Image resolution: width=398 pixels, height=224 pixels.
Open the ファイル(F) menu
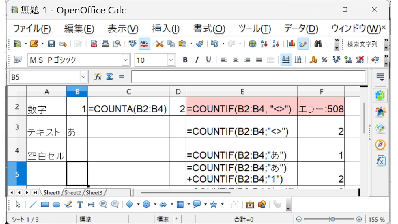point(32,29)
